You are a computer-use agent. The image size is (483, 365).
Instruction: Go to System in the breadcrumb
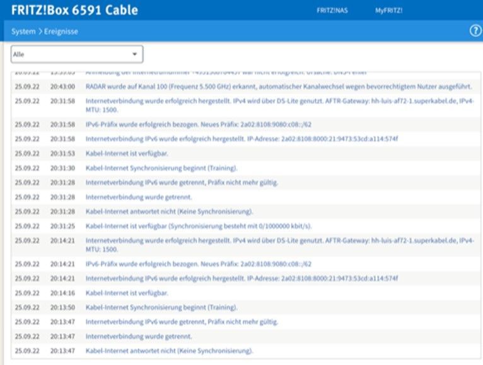pyautogui.click(x=23, y=32)
